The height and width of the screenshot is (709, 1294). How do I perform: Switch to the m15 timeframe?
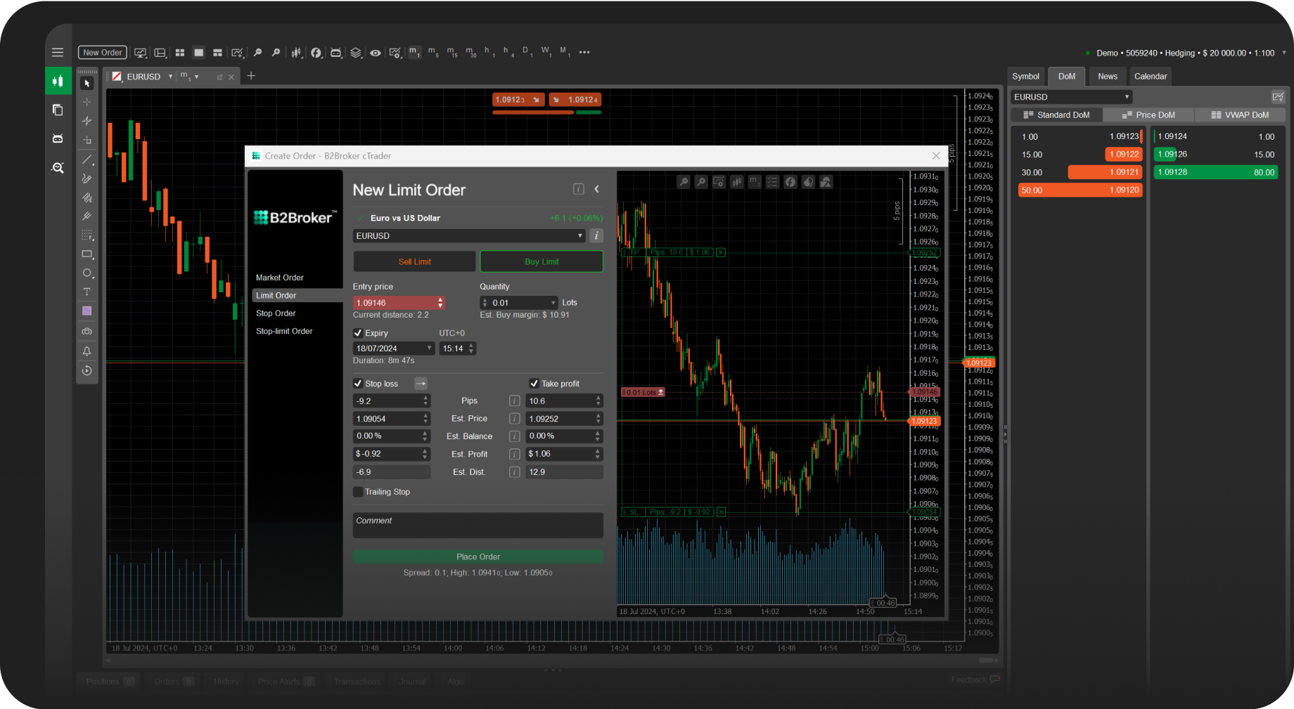(452, 53)
